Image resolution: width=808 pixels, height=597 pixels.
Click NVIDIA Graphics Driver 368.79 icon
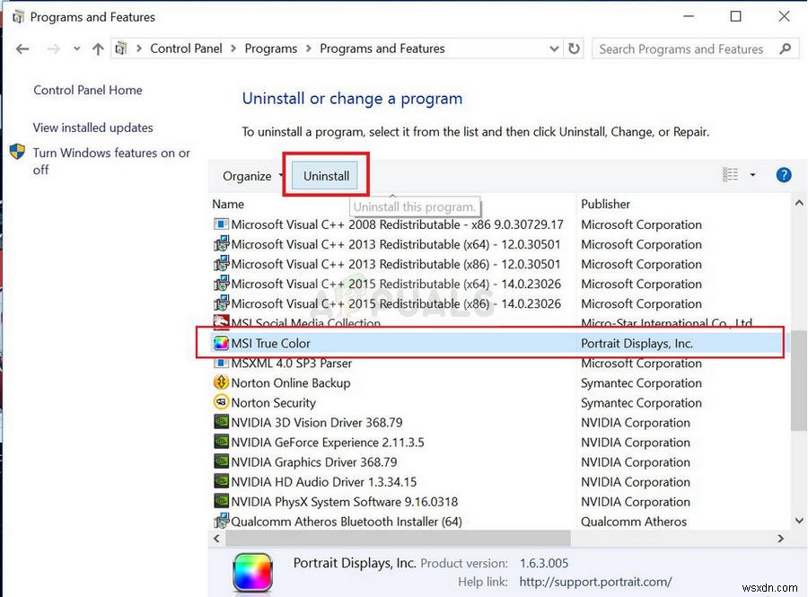[x=221, y=462]
